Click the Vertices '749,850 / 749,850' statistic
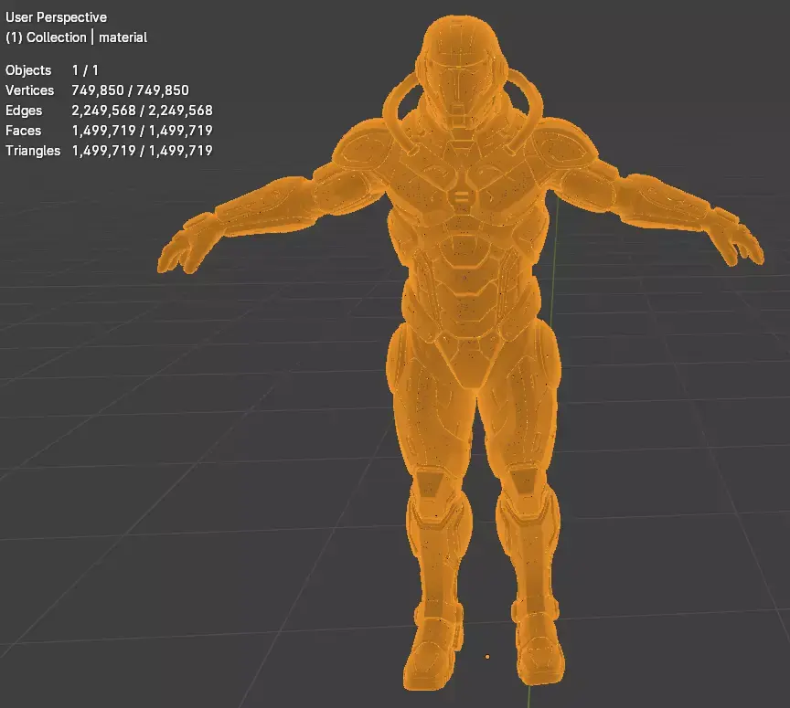790x708 pixels. [x=130, y=90]
